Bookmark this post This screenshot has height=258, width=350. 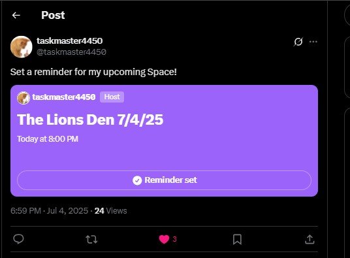[237, 239]
